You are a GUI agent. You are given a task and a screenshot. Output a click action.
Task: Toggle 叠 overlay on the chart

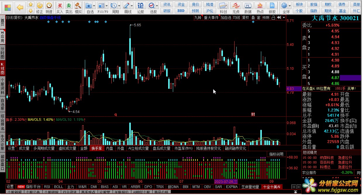pos(253,18)
